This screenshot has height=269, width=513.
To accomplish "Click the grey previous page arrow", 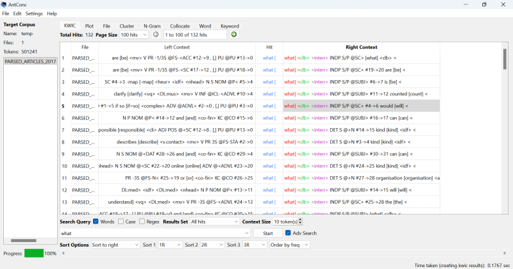I will click(x=156, y=35).
